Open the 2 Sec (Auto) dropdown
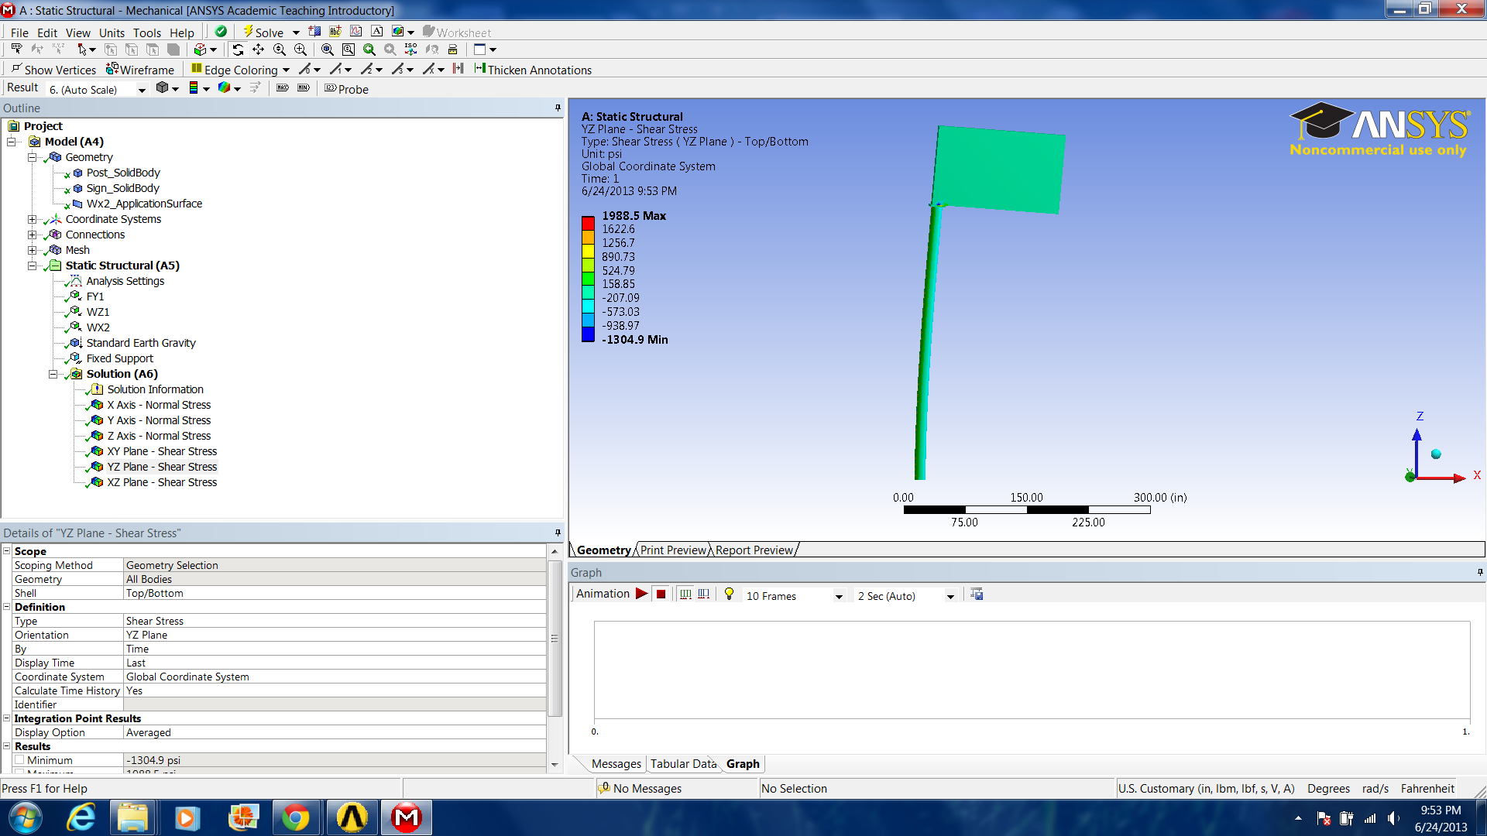 click(950, 596)
